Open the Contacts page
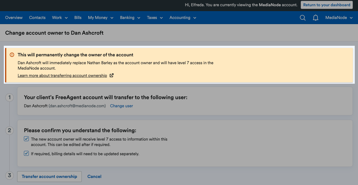Screen dimensions: 358x185 click(37, 18)
